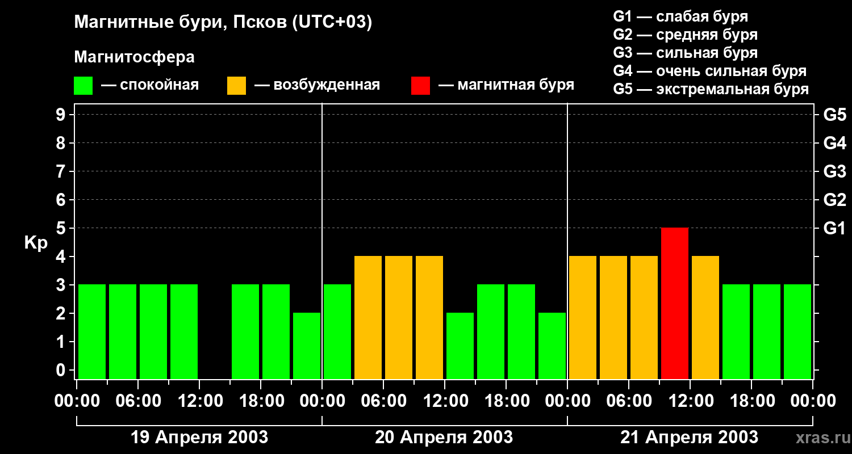Select the '21 Апреля 2003' date label
The image size is (852, 454).
click(689, 438)
